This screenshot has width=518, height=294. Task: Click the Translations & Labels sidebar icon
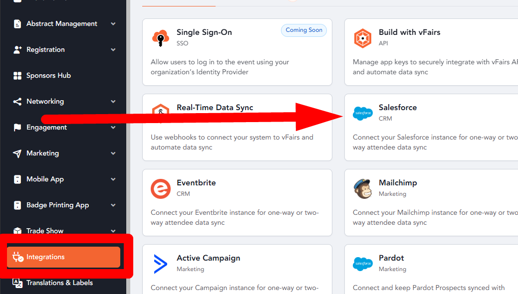(x=17, y=283)
